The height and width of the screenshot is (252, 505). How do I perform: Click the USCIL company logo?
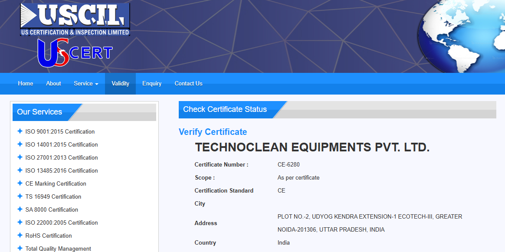tap(75, 20)
